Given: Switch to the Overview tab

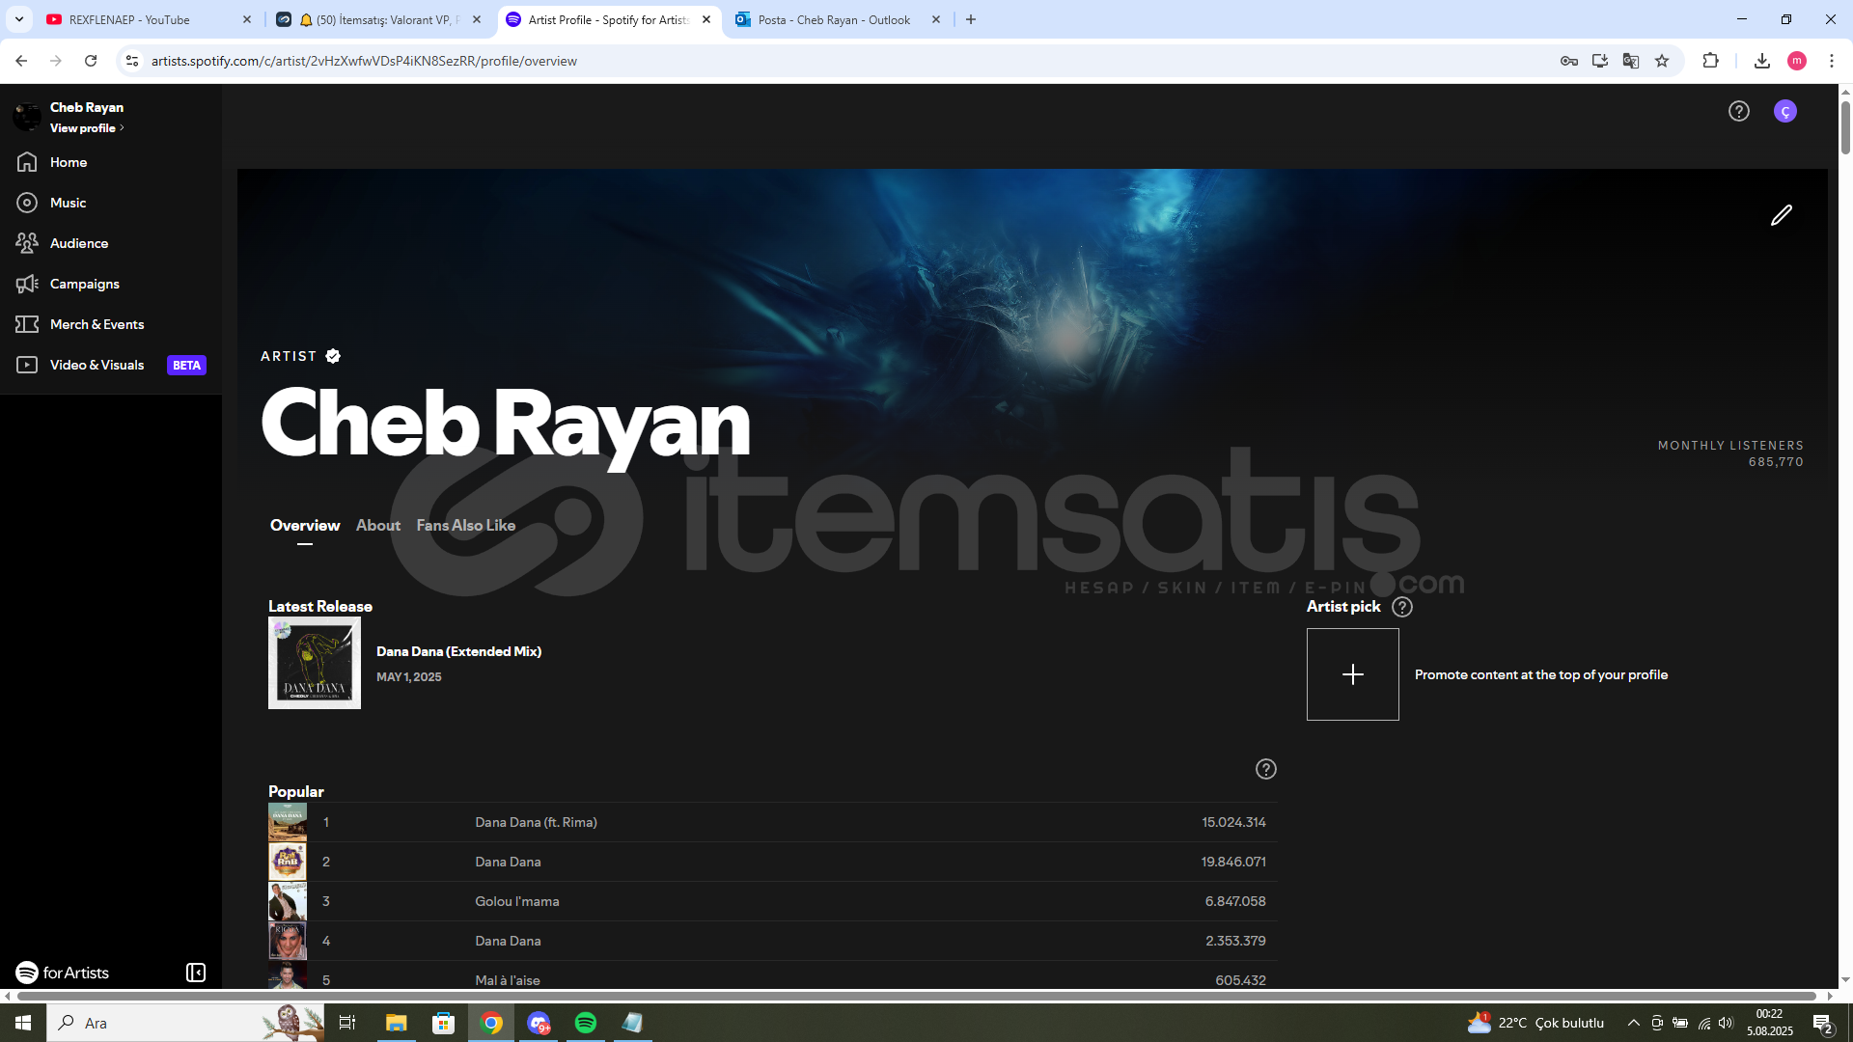Looking at the screenshot, I should pyautogui.click(x=305, y=526).
